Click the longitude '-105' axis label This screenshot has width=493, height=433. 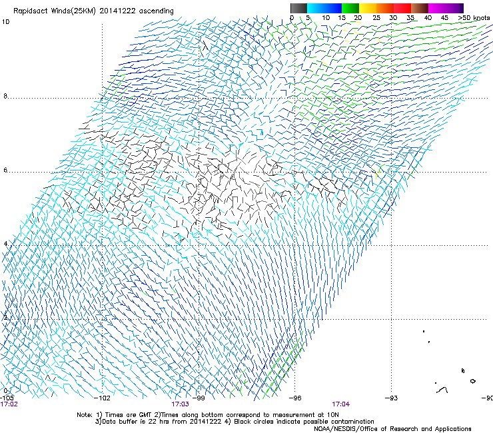(x=7, y=398)
